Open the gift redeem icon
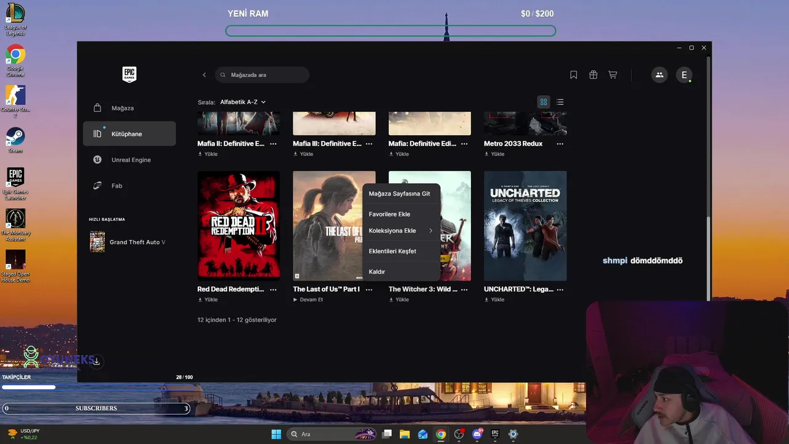Screen dimensions: 789x444 pyautogui.click(x=593, y=75)
